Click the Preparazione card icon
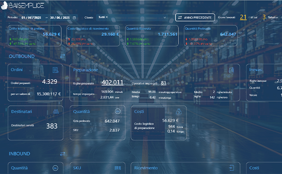The height and width of the screenshot is (174, 282). click(x=231, y=70)
